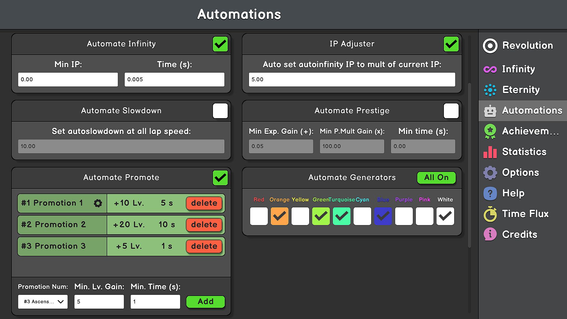Disable the Automate Infinity checkbox

click(x=220, y=44)
